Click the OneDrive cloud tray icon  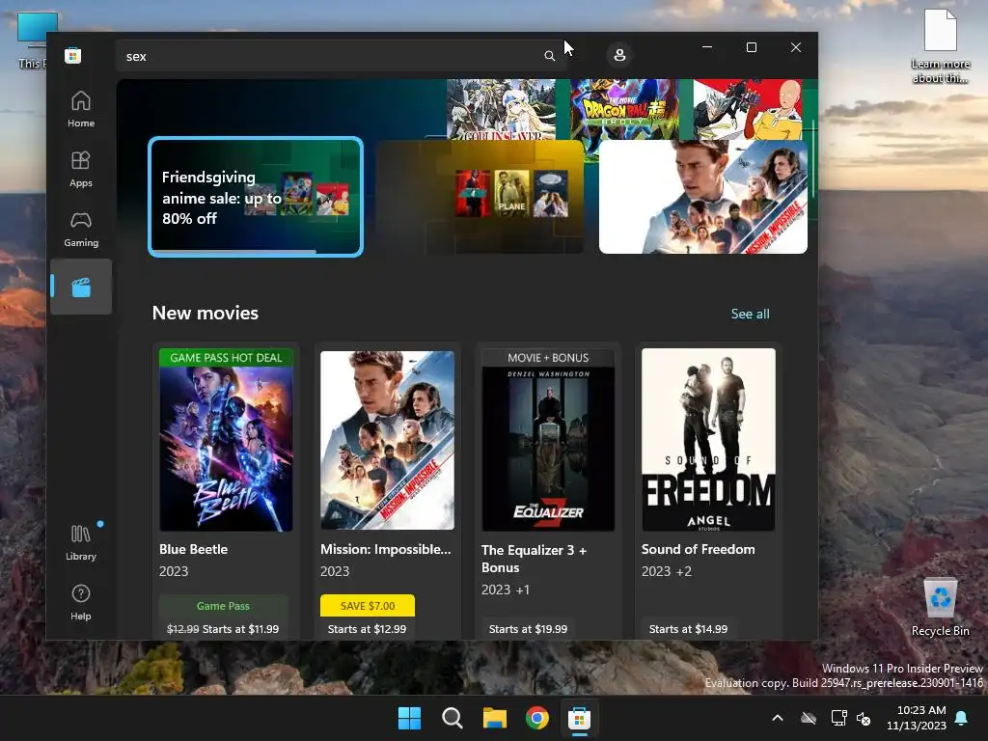pos(809,718)
